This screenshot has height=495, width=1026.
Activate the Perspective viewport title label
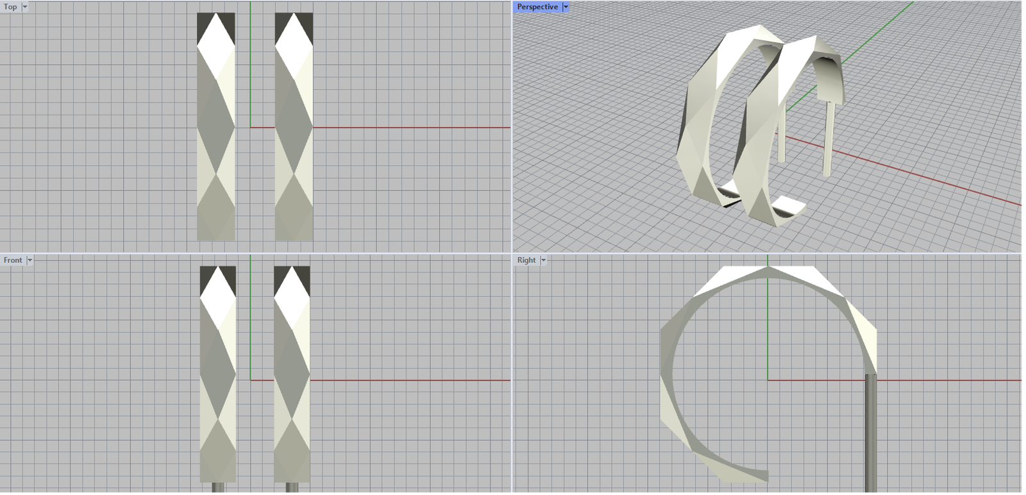tap(537, 7)
